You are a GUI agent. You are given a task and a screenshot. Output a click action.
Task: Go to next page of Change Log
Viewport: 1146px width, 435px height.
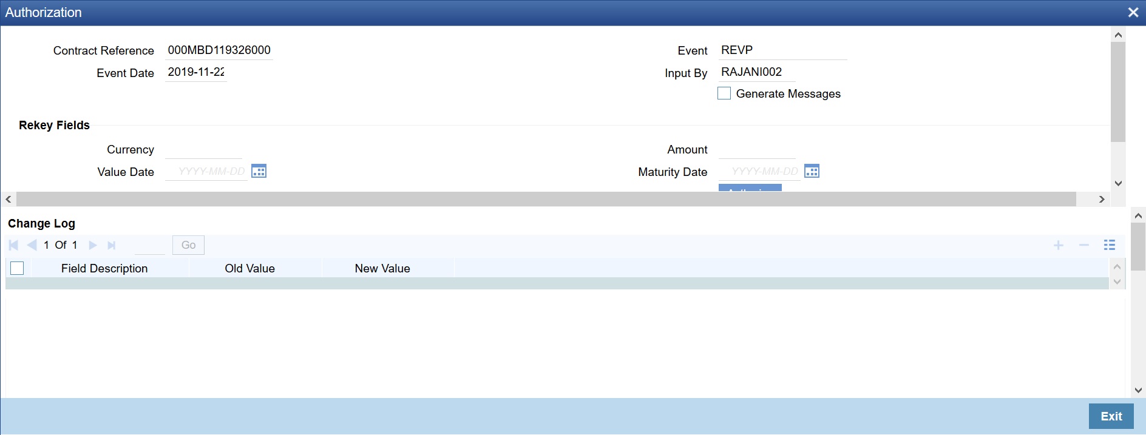coord(93,245)
